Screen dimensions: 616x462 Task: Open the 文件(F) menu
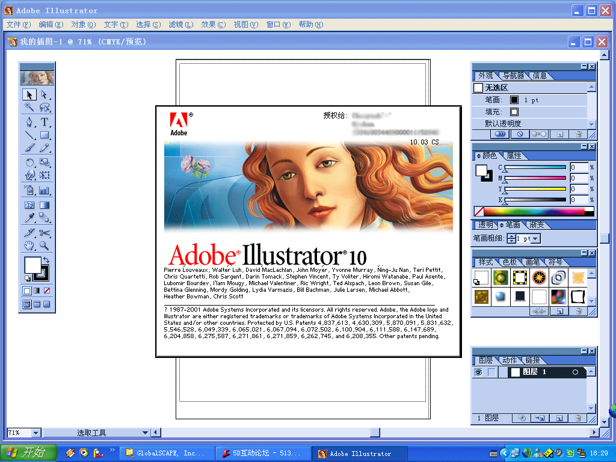click(19, 24)
